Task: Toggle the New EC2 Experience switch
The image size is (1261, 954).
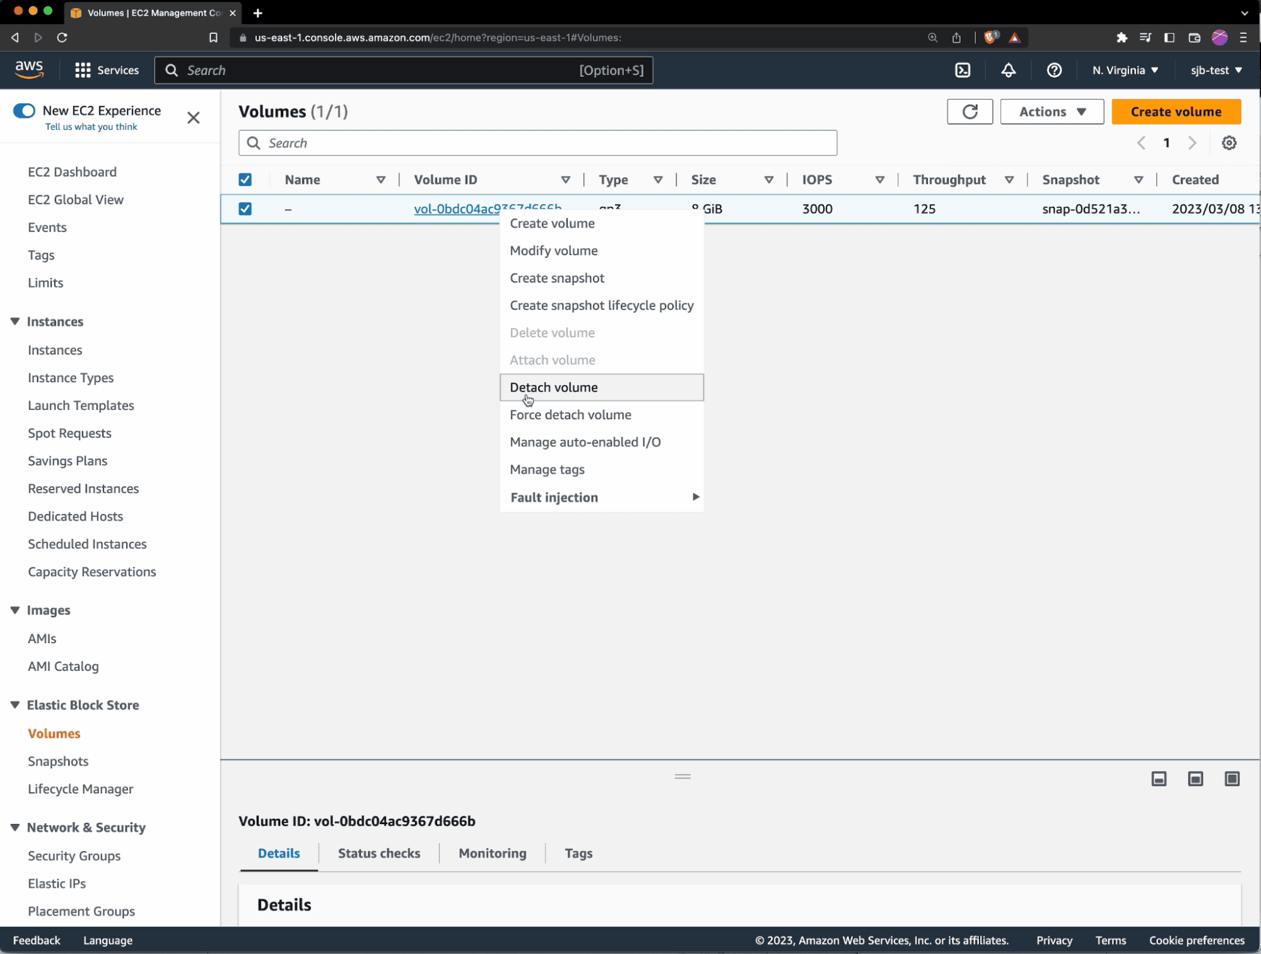Action: (x=24, y=111)
